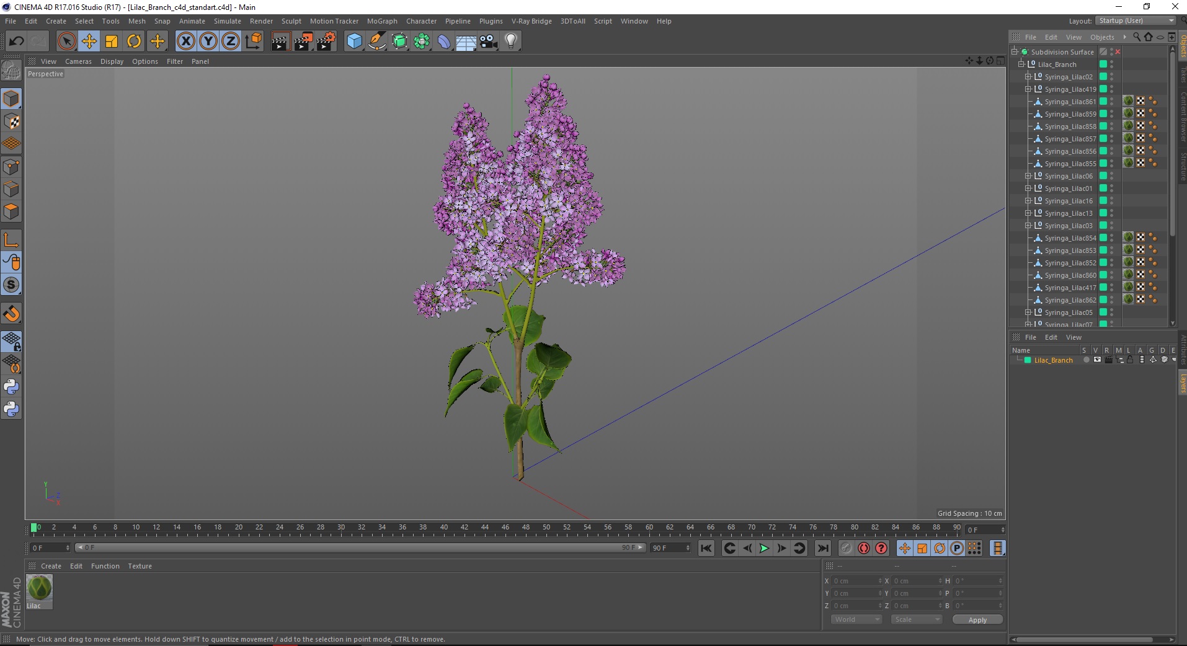Switch to Texture mode
This screenshot has width=1187, height=646.
(x=11, y=122)
